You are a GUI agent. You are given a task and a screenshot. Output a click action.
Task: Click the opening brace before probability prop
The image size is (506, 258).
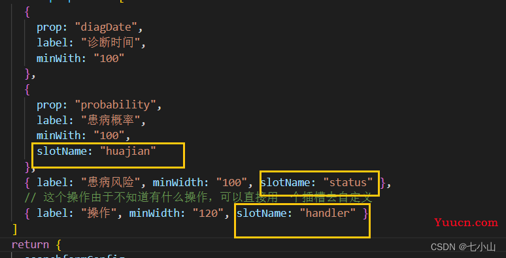[x=27, y=90]
